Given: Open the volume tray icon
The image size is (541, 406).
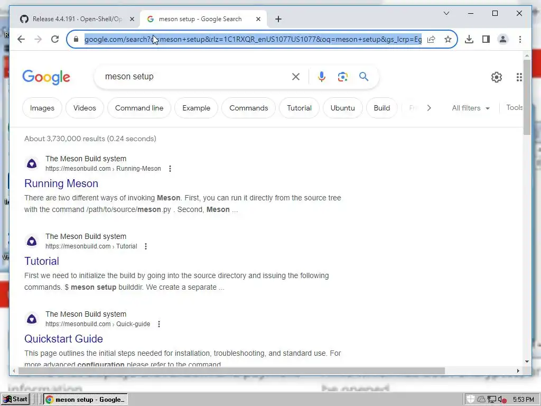Looking at the screenshot, I should click(x=502, y=400).
